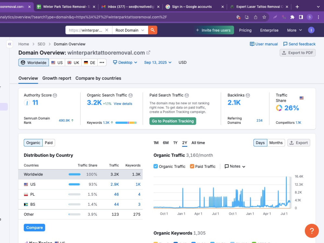Open new browser tab with plus

tap(297, 7)
